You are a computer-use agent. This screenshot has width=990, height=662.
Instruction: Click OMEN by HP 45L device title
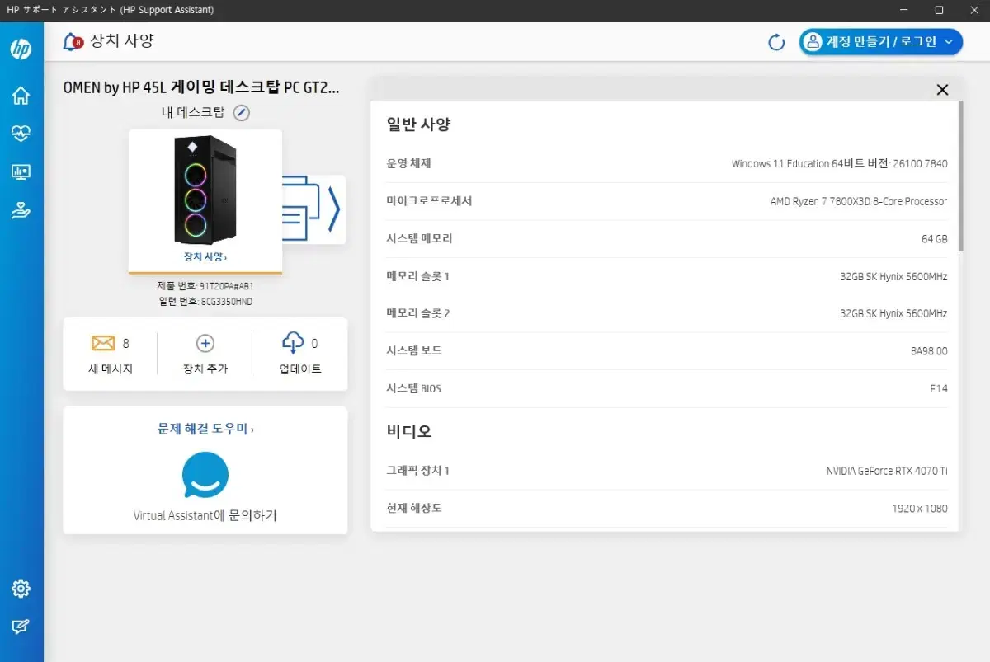pyautogui.click(x=201, y=88)
